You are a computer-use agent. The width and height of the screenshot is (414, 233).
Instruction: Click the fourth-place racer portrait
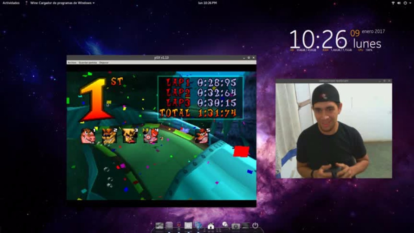click(x=151, y=136)
